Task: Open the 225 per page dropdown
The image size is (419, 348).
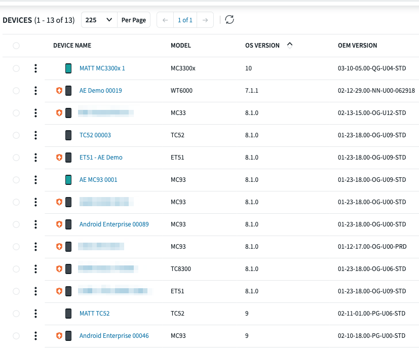Action: tap(99, 20)
